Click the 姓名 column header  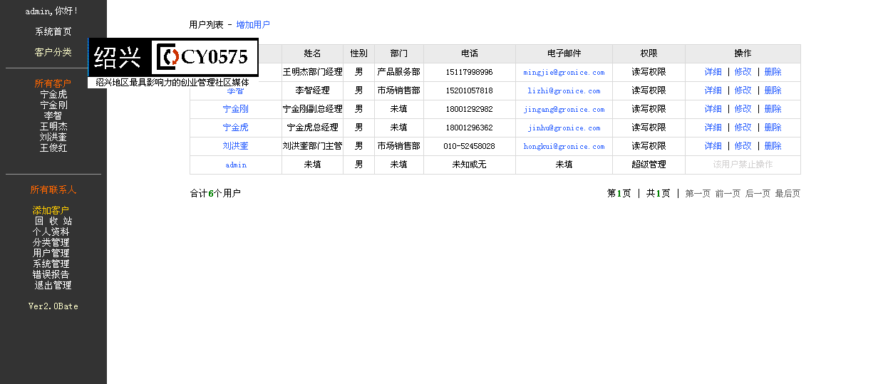pyautogui.click(x=312, y=53)
